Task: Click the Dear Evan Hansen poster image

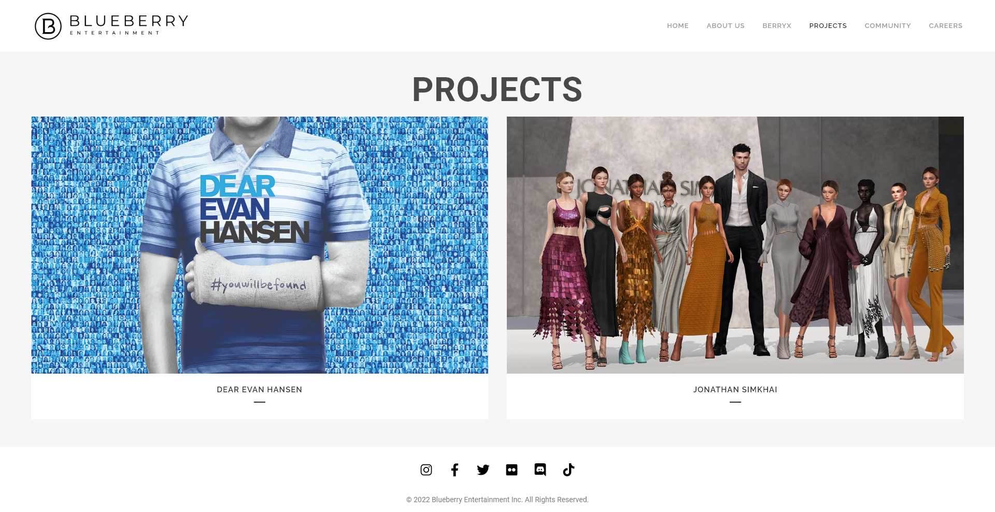Action: coord(260,245)
